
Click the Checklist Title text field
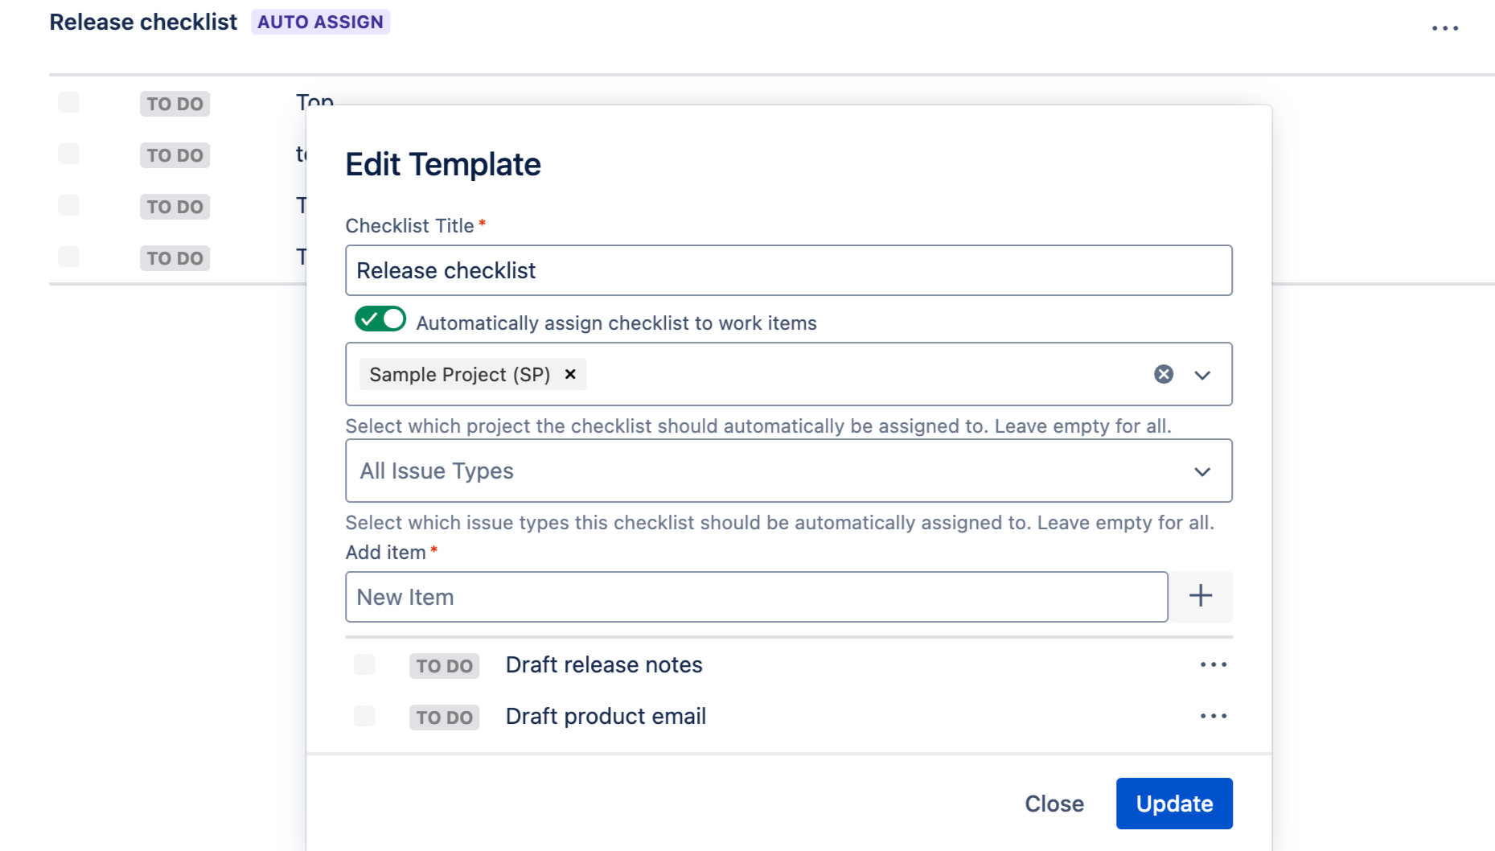point(788,270)
